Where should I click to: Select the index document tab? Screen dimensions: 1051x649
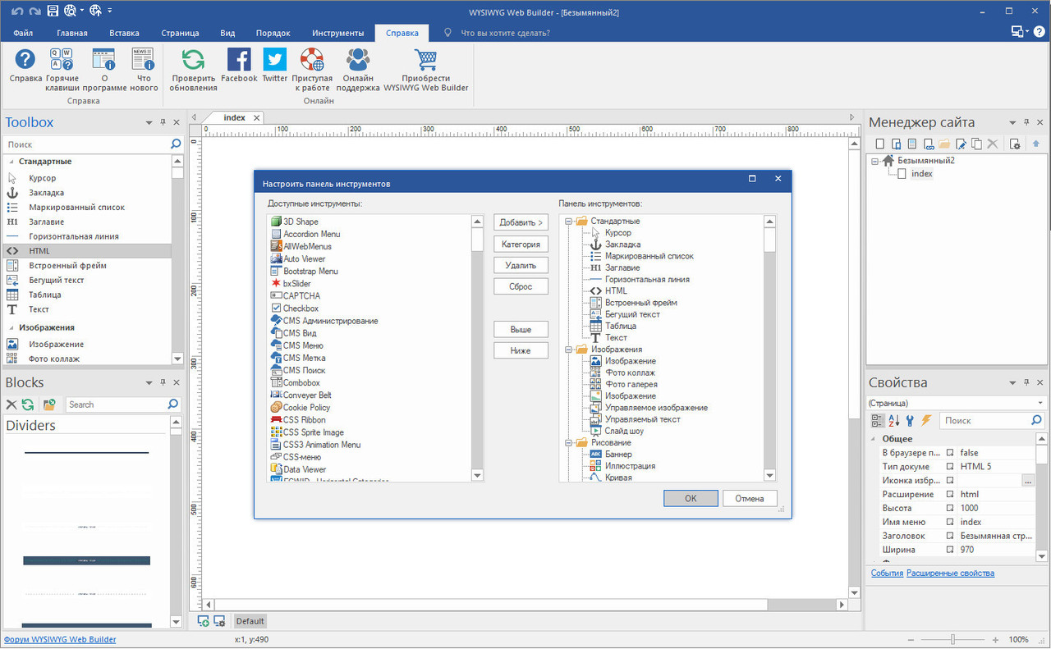(234, 117)
